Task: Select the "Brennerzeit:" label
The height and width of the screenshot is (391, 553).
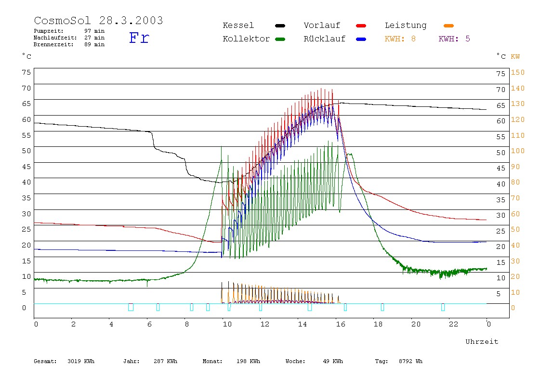Action: click(53, 44)
